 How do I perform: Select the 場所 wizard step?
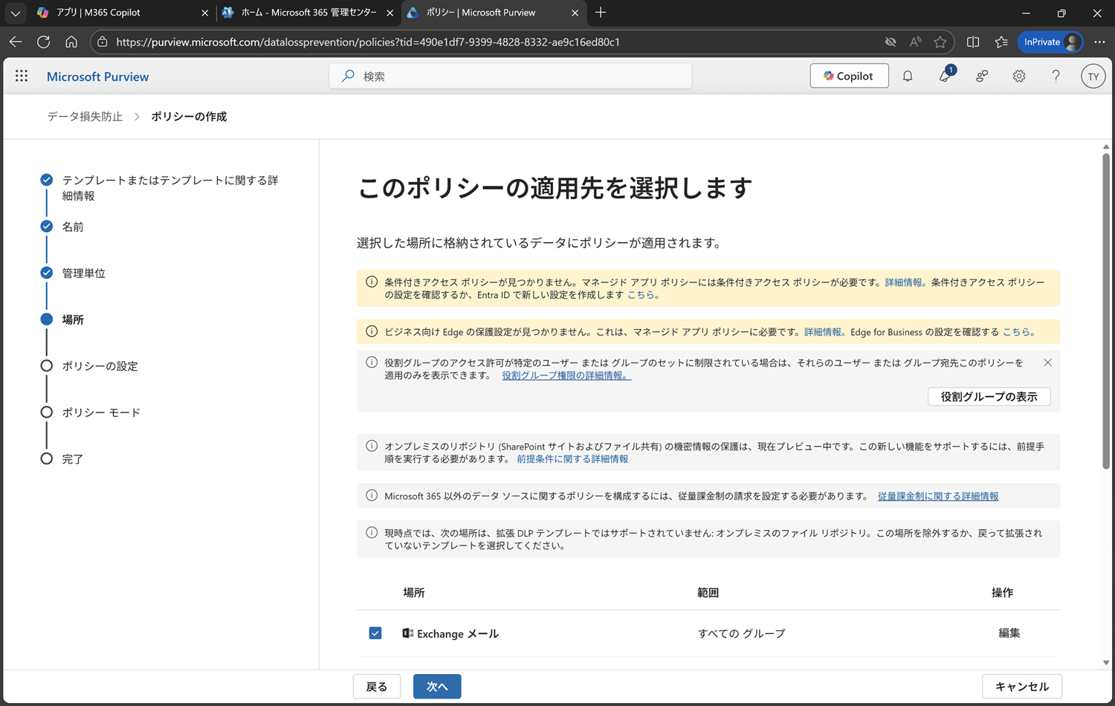coord(73,320)
